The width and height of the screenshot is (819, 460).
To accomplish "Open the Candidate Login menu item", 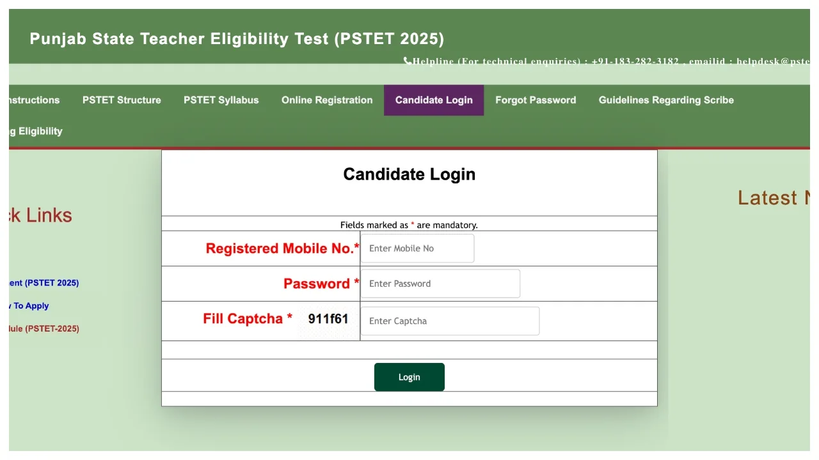I will tap(434, 100).
